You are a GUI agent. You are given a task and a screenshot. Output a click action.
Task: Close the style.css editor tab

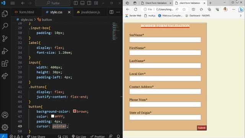[69, 12]
